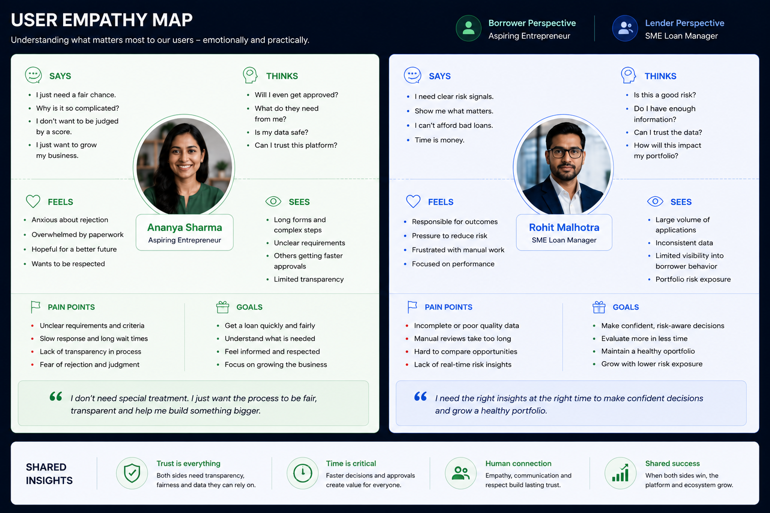Click the 'Time is critical' heading
The image size is (770, 513).
tap(351, 463)
